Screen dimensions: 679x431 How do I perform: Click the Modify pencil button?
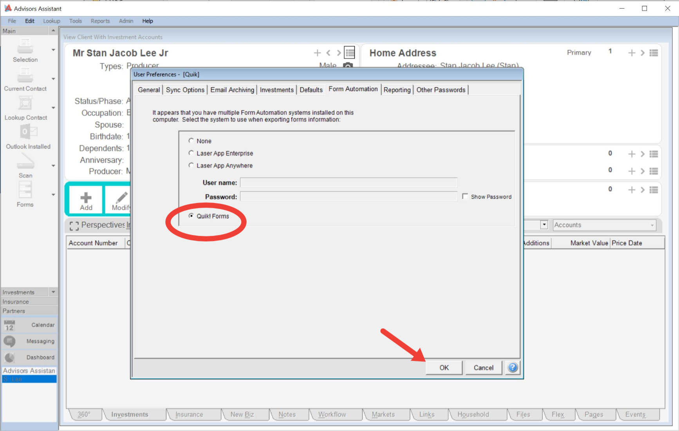[119, 201]
